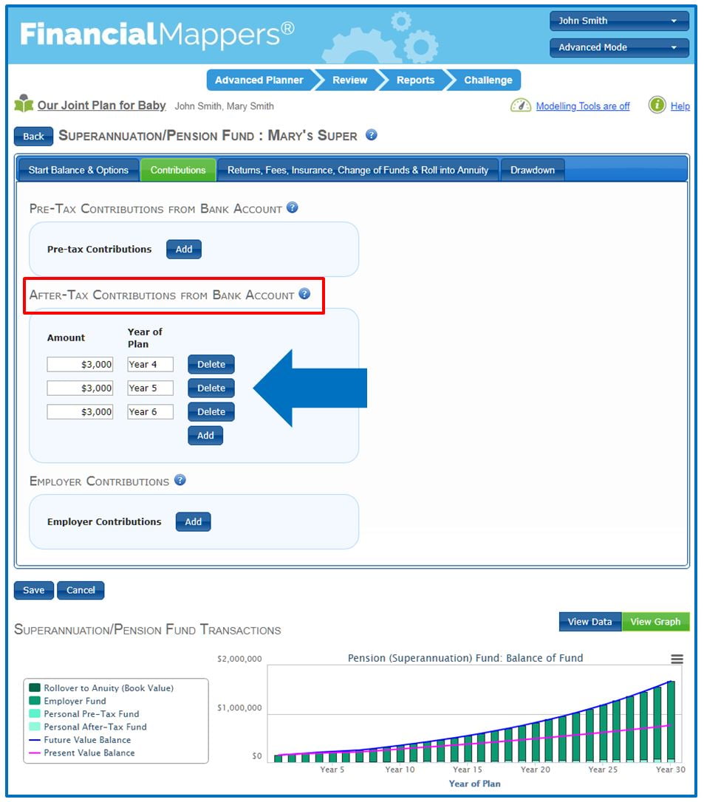Image resolution: width=704 pixels, height=802 pixels.
Task: Click the Year 6 amount input field
Action: pos(80,411)
